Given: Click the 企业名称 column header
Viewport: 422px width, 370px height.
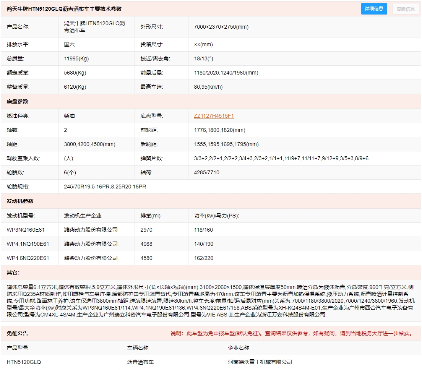Looking at the screenshot, I should coord(239,348).
